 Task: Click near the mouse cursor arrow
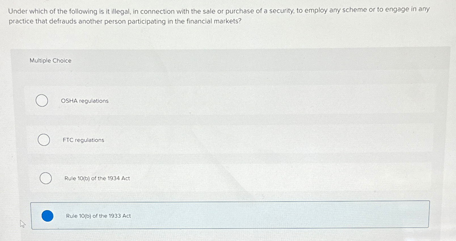point(23,224)
